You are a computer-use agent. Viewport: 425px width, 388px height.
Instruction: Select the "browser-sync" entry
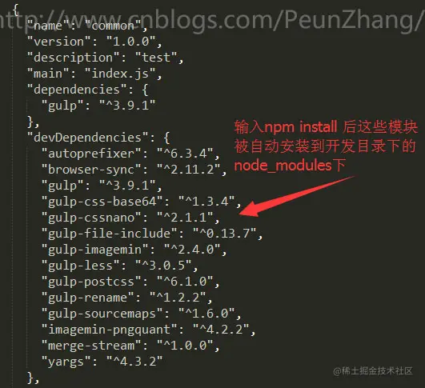click(x=134, y=170)
